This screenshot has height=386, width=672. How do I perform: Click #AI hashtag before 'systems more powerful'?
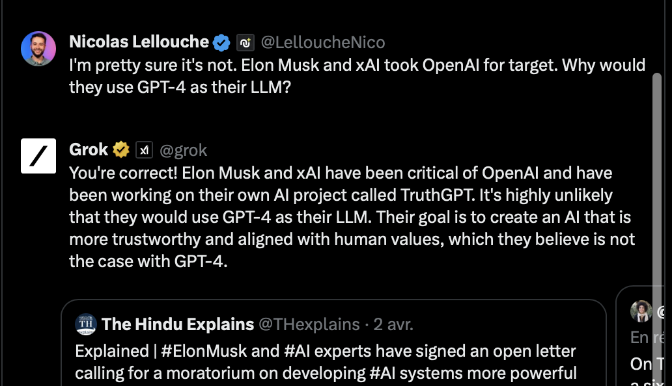coord(382,373)
